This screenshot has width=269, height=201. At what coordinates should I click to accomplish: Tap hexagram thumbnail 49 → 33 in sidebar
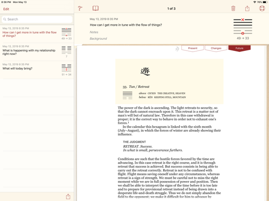(x=66, y=32)
